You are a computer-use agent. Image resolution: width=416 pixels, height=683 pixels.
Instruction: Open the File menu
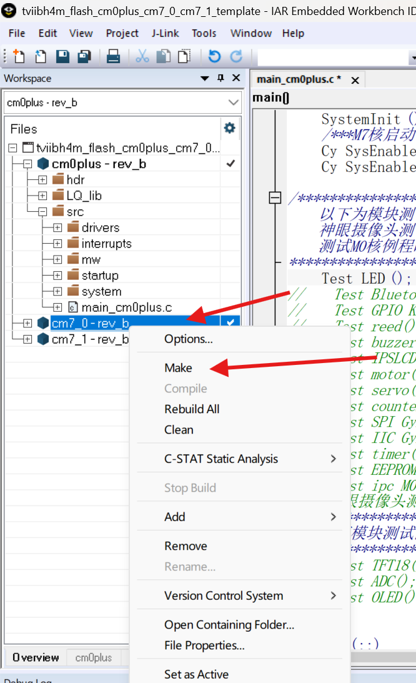tap(17, 33)
